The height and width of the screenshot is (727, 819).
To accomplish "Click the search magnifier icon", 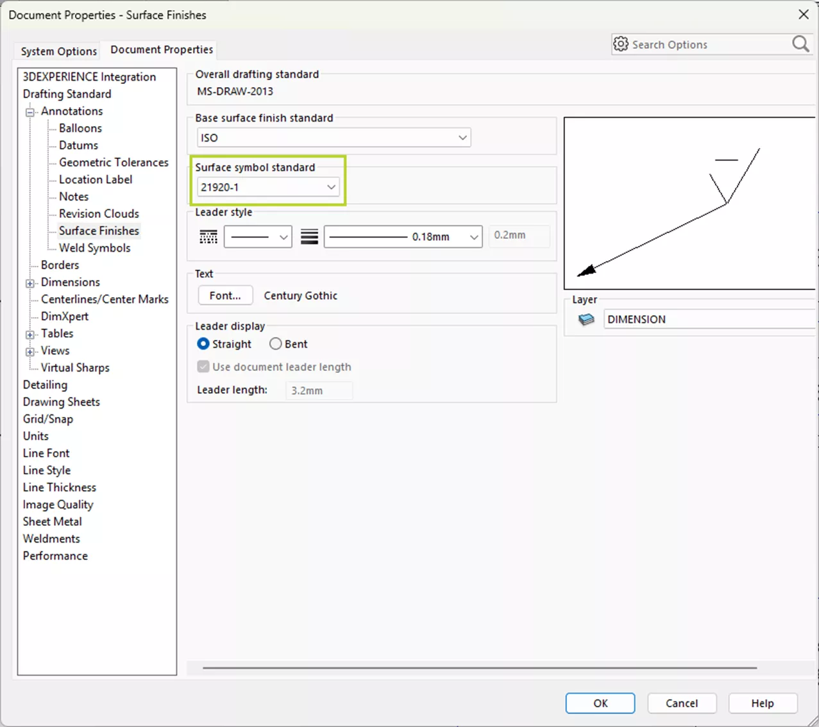I will pyautogui.click(x=800, y=44).
